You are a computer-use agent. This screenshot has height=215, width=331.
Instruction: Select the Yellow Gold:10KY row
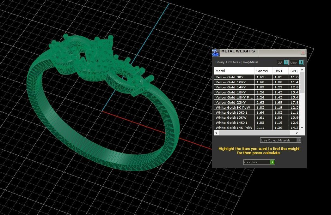[x=256, y=82]
